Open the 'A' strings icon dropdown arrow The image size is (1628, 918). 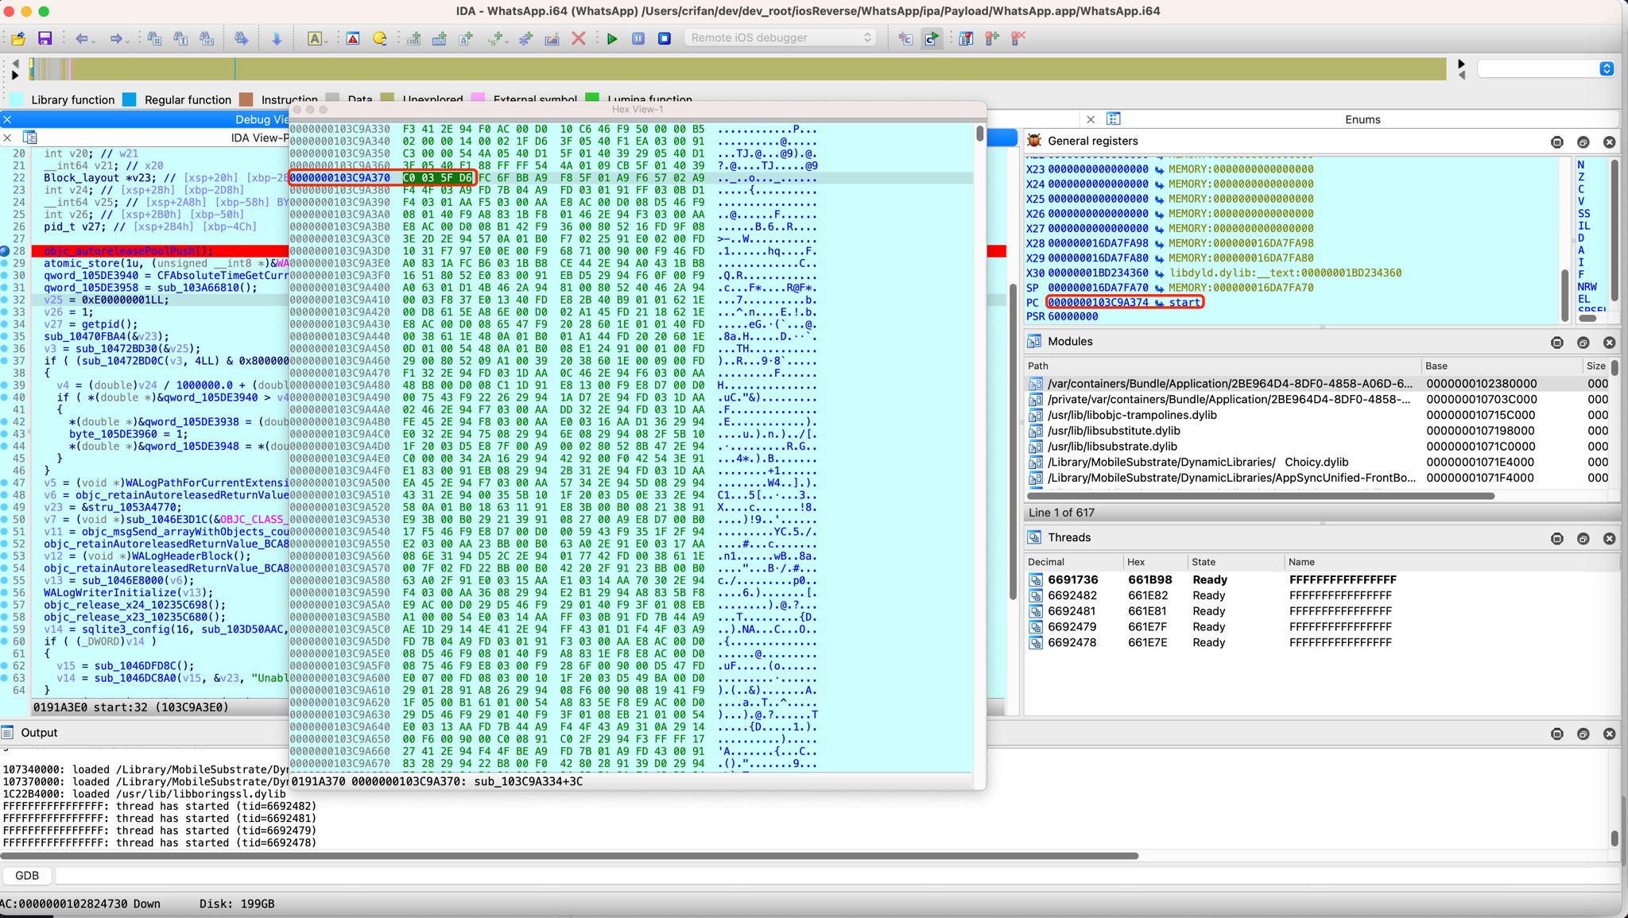tap(327, 40)
